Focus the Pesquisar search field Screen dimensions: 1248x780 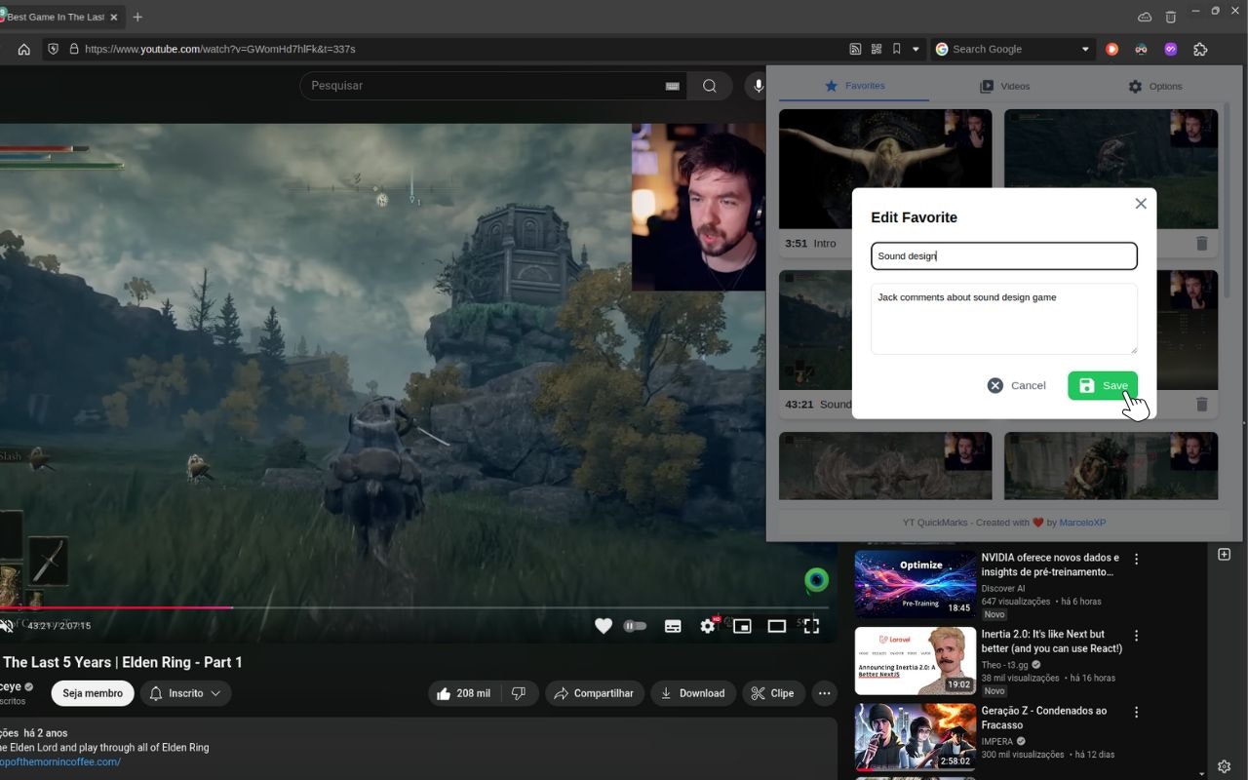click(x=483, y=86)
